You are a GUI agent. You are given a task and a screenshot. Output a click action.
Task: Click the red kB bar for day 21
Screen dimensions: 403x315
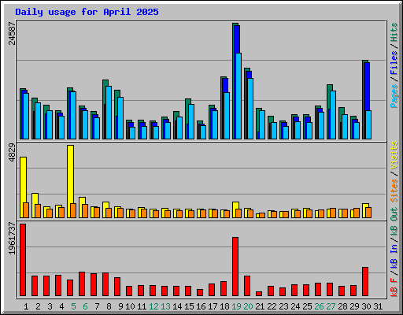tap(259, 294)
